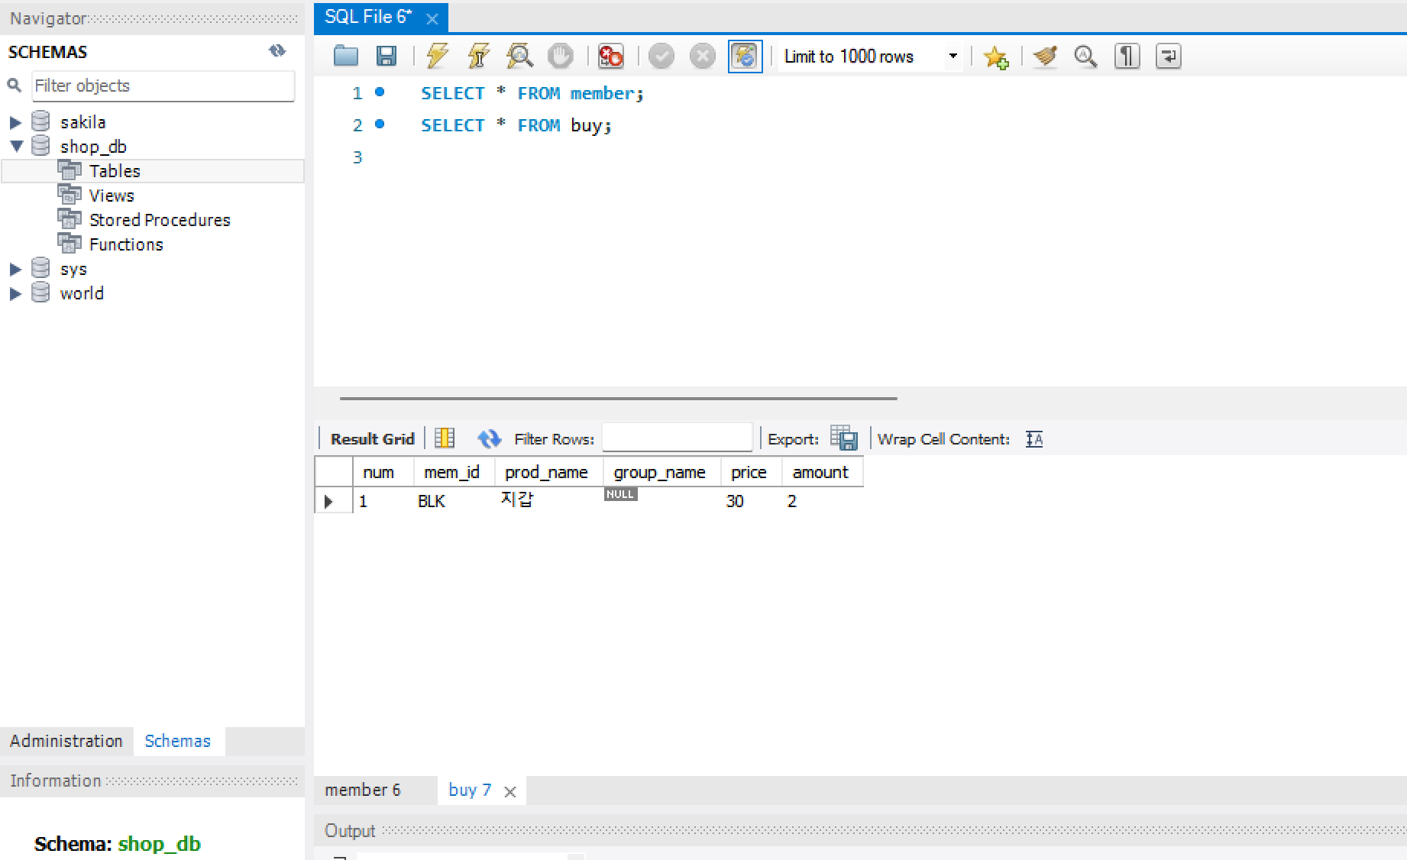Export the result grid data
The height and width of the screenshot is (860, 1407).
click(x=844, y=438)
